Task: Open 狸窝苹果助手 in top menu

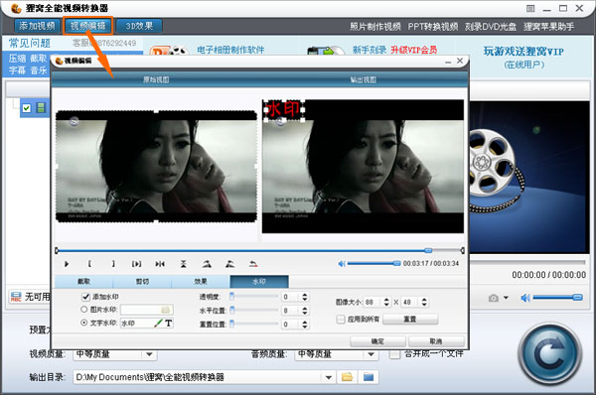Action: tap(548, 27)
